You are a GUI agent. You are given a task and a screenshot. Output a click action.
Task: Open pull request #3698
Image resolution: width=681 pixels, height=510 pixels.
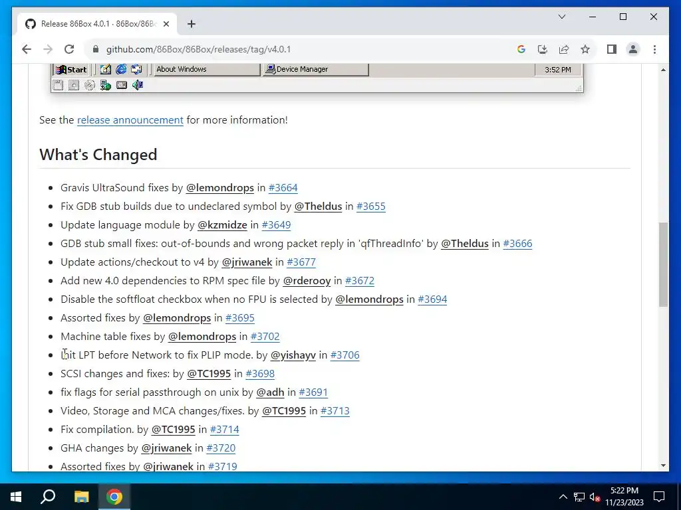(260, 374)
